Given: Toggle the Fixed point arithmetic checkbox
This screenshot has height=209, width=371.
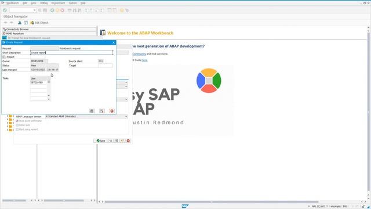Looking at the screenshot, I should click(x=17, y=121).
